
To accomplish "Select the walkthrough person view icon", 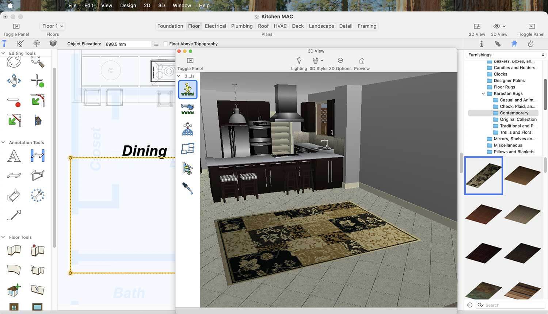I will [188, 89].
